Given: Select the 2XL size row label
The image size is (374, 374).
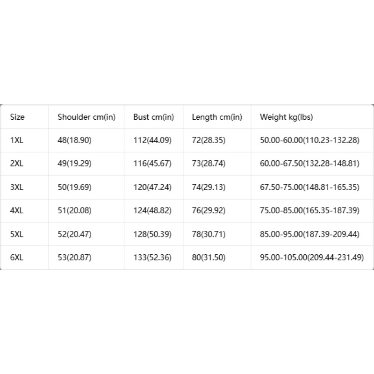Looking at the screenshot, I should [x=17, y=163].
